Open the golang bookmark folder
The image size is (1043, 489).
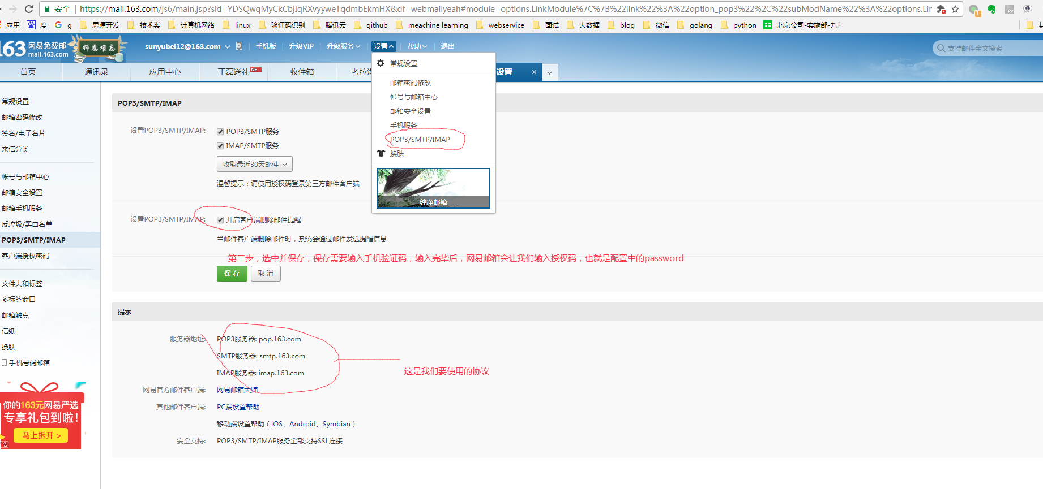[x=695, y=25]
